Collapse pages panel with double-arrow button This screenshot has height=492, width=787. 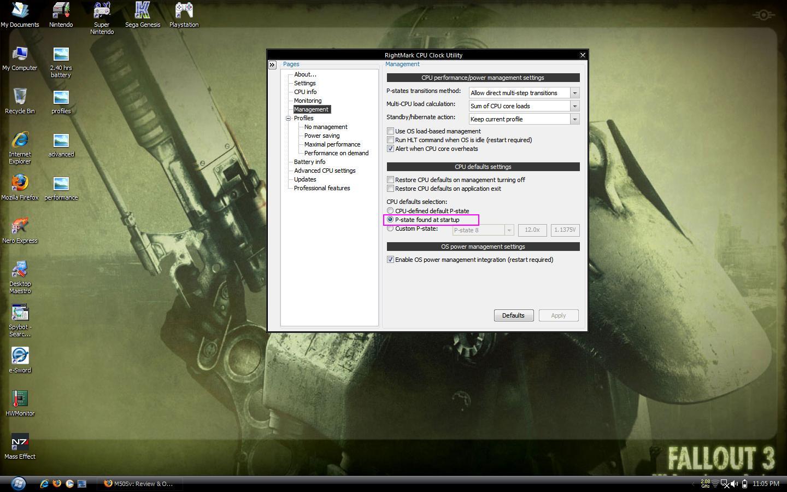[x=272, y=65]
